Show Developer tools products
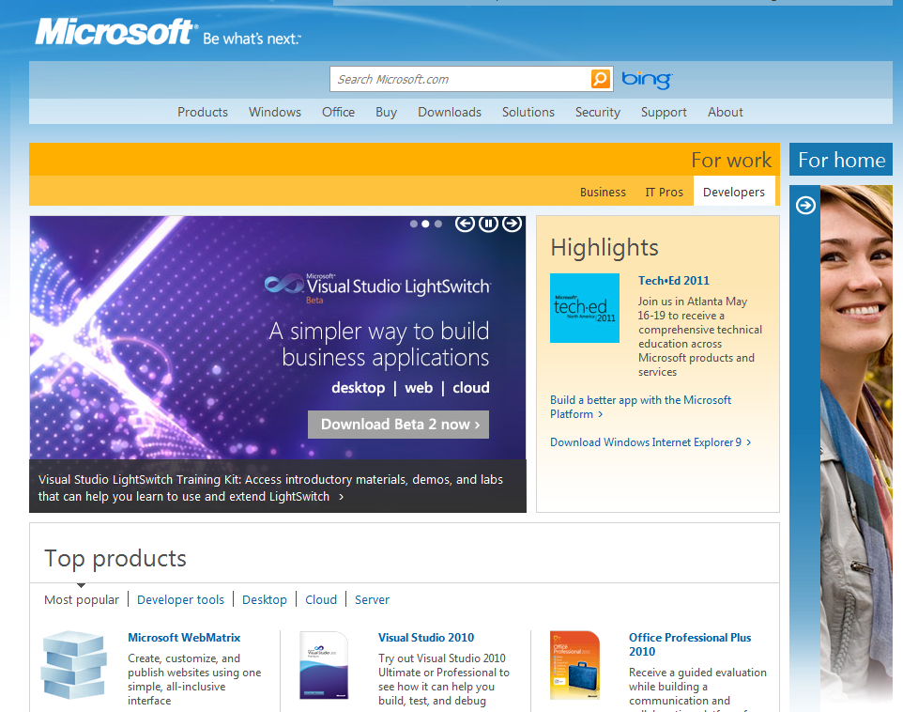This screenshot has width=903, height=712. tap(180, 599)
